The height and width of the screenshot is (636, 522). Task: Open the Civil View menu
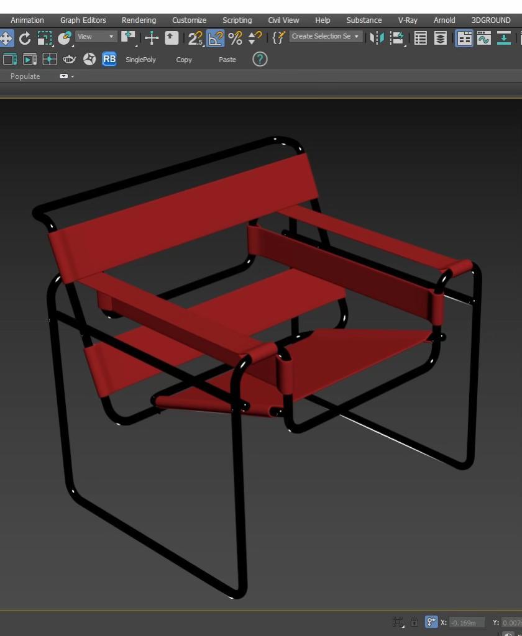point(283,20)
